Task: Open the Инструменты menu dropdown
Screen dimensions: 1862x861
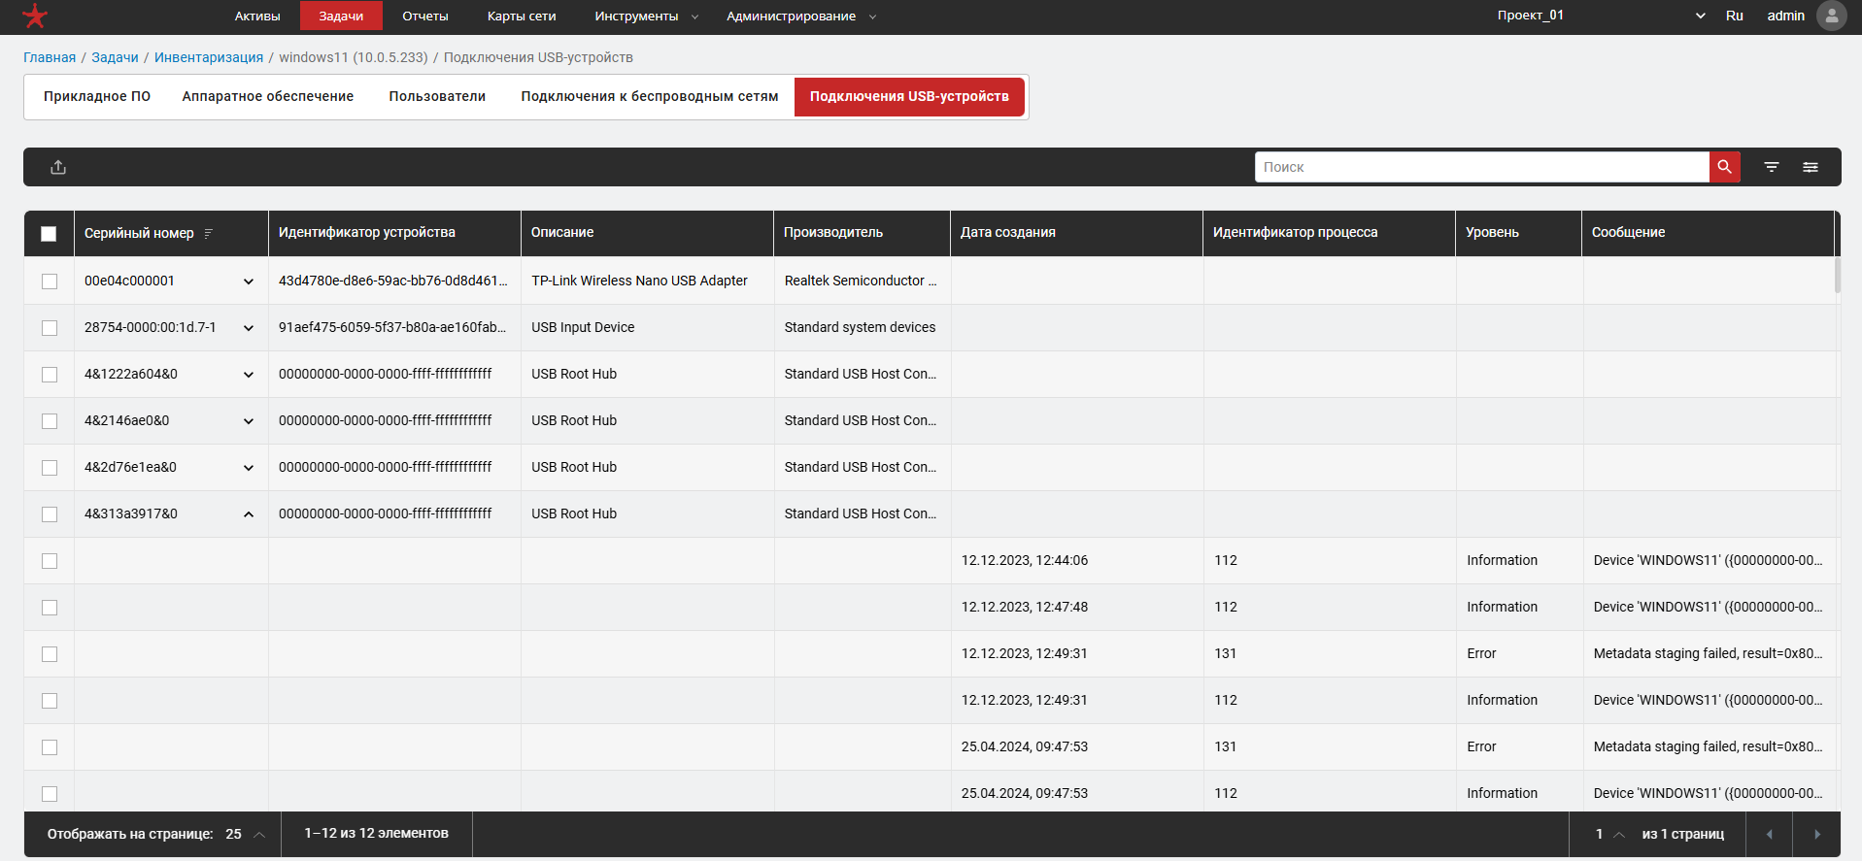Action: (x=646, y=16)
